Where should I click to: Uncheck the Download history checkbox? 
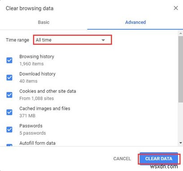(9, 77)
